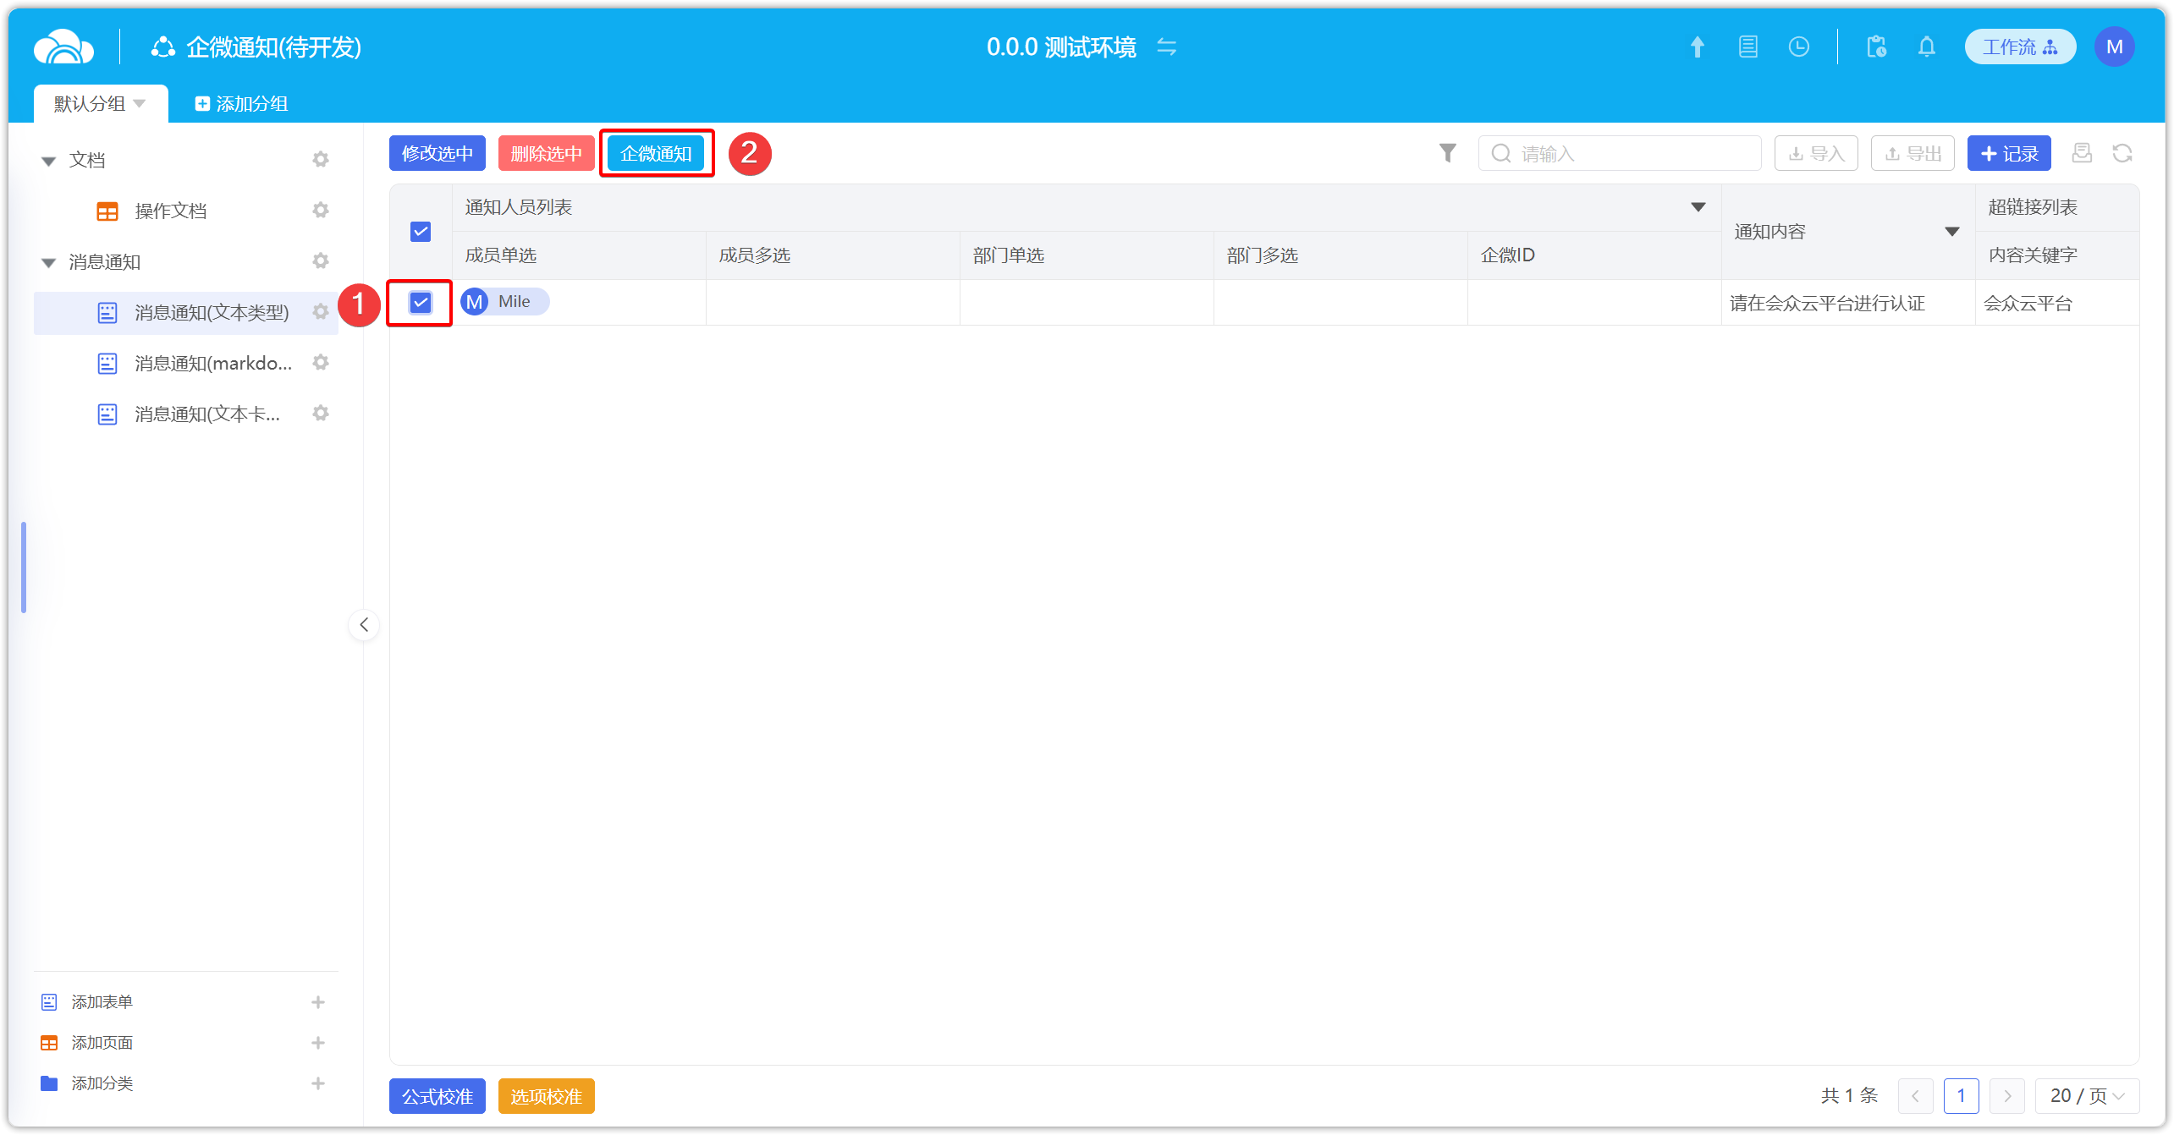Click the refresh icon near the record button

tap(2122, 153)
